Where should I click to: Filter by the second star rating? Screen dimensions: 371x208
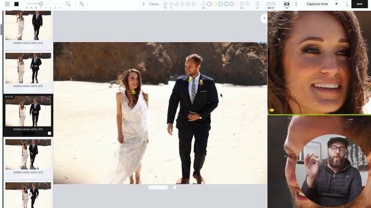(x=171, y=4)
